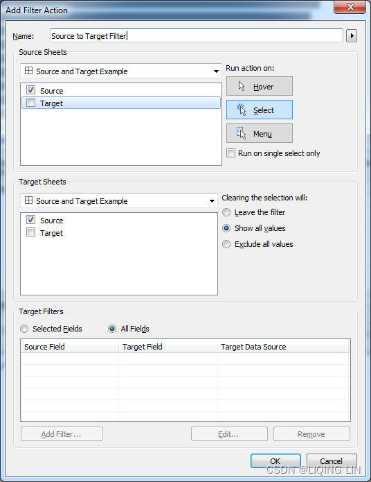The height and width of the screenshot is (482, 371).
Task: Choose Selected Fields radio button
Action: (24, 329)
